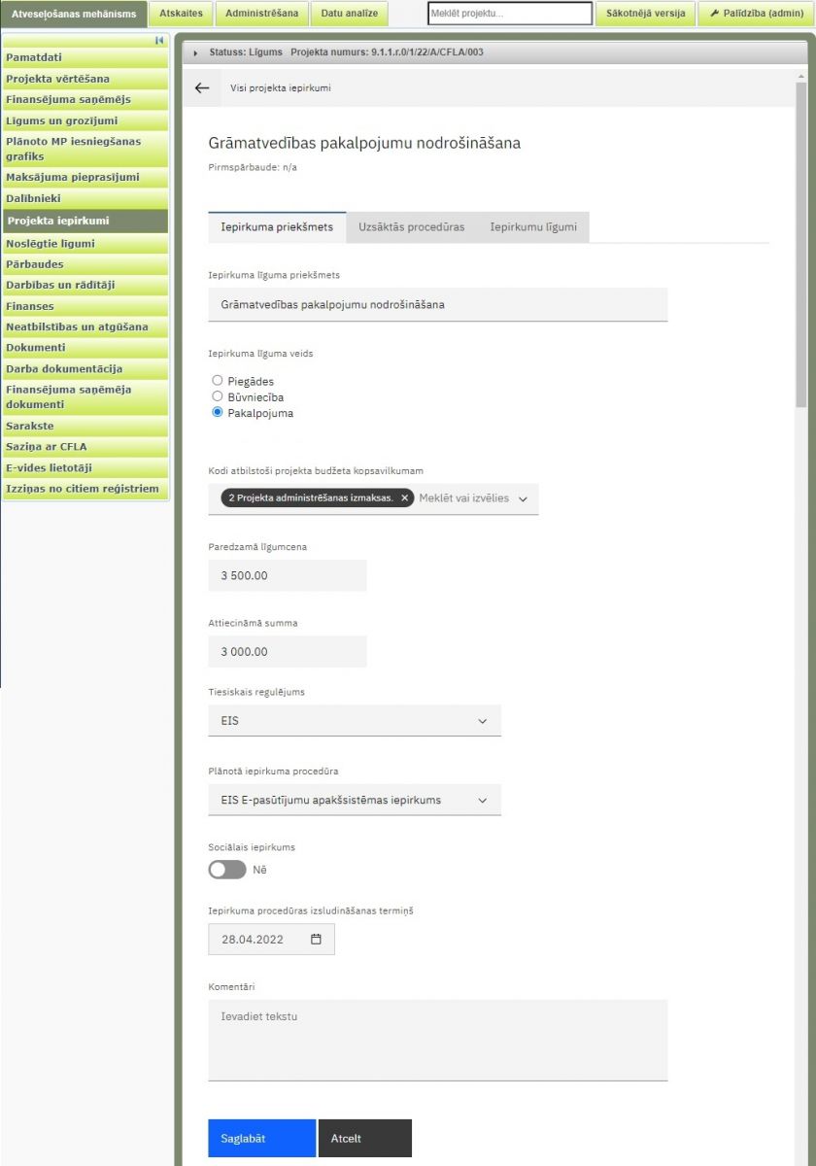Click the Komentāri text area

(437, 1039)
